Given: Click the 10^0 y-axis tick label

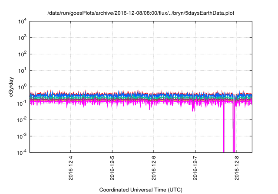Looking at the screenshot, I should [x=22, y=87].
